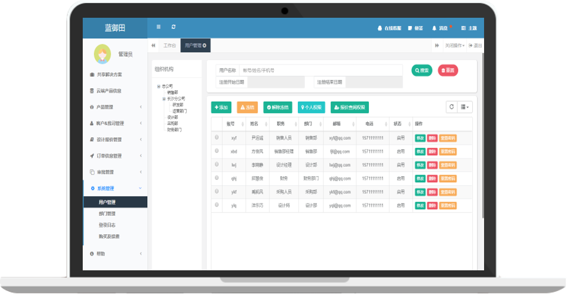Viewport: 568px width, 294px height.
Task: Select the radio button for user ylq
Action: 216,205
